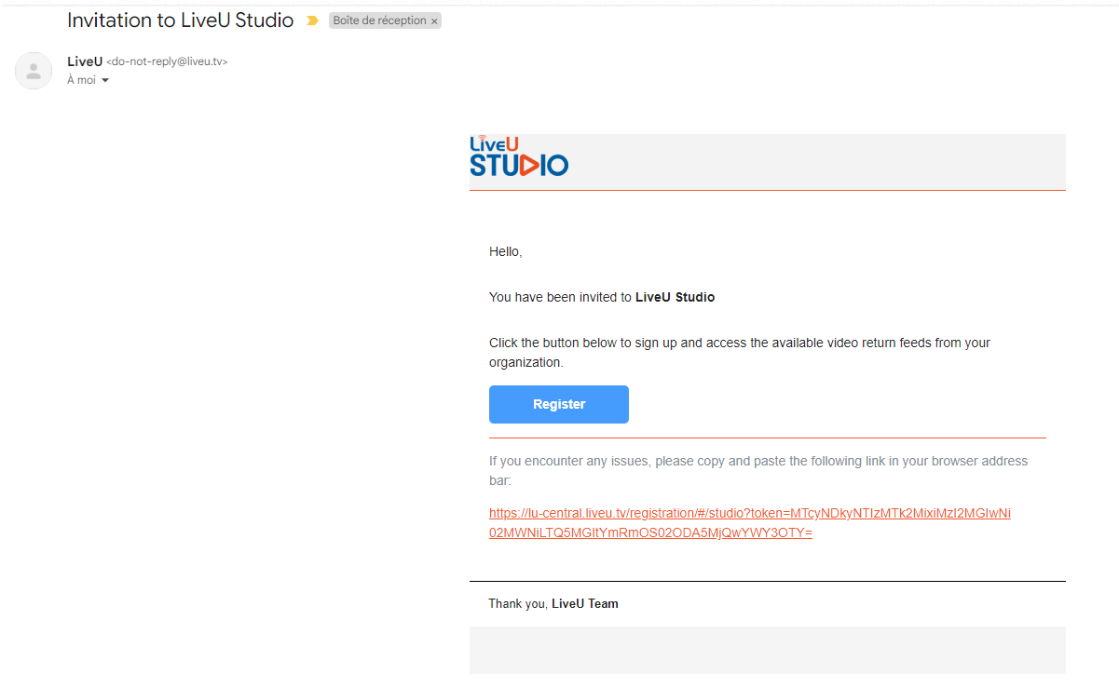Click the blue Register button
This screenshot has height=687, width=1119.
tap(559, 404)
